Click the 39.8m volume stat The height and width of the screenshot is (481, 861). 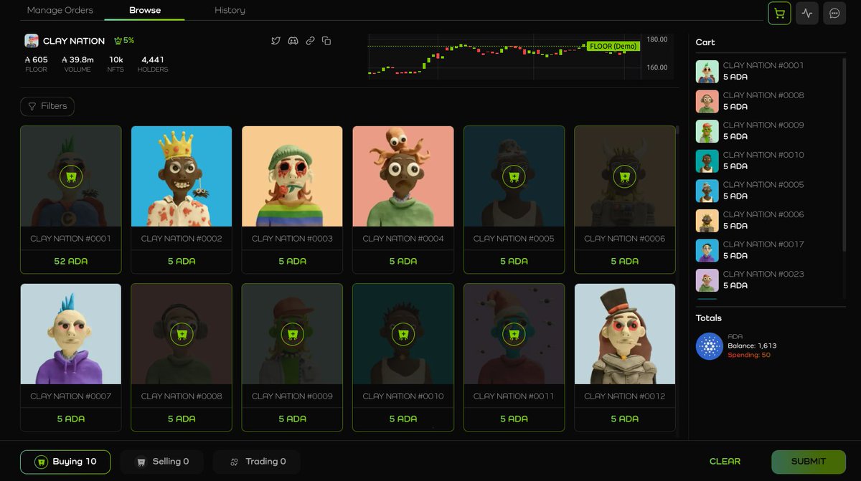pyautogui.click(x=77, y=59)
